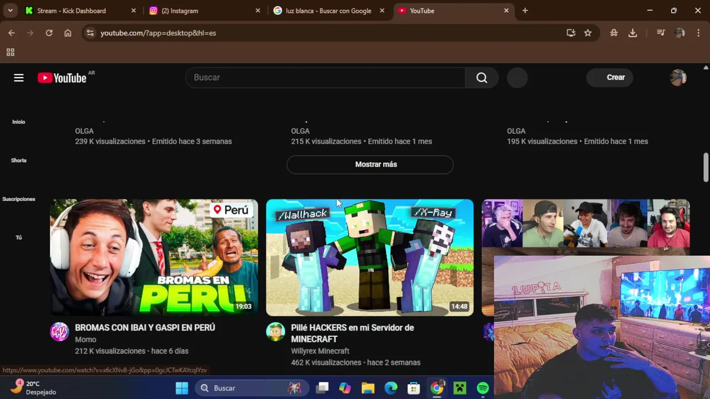
Task: Open the Minecraft Wallhack X-Ray thumbnail
Action: point(370,258)
